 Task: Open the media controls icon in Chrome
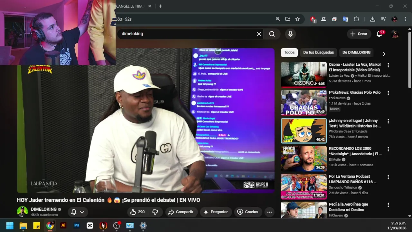coord(383,19)
